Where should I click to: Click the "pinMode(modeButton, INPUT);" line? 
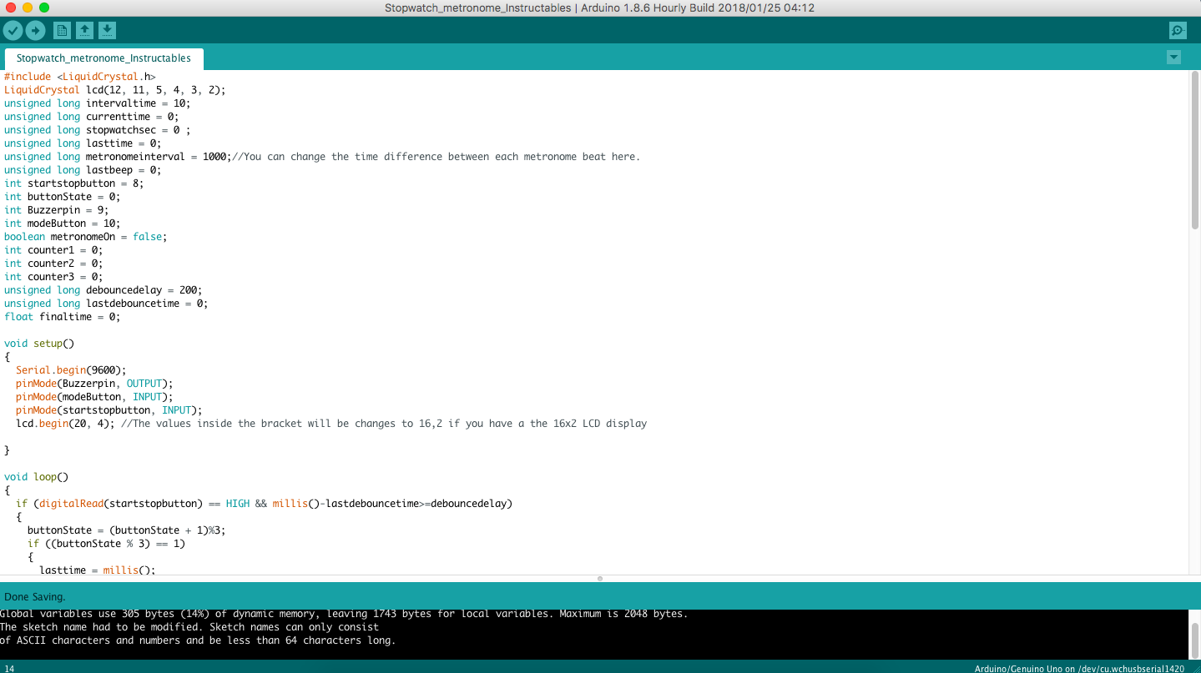94,397
